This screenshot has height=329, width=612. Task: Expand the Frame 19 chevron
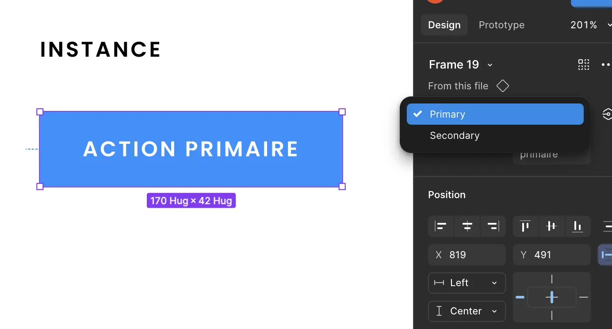490,65
